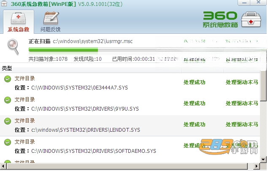Open the 系统急救 tab

point(19,22)
